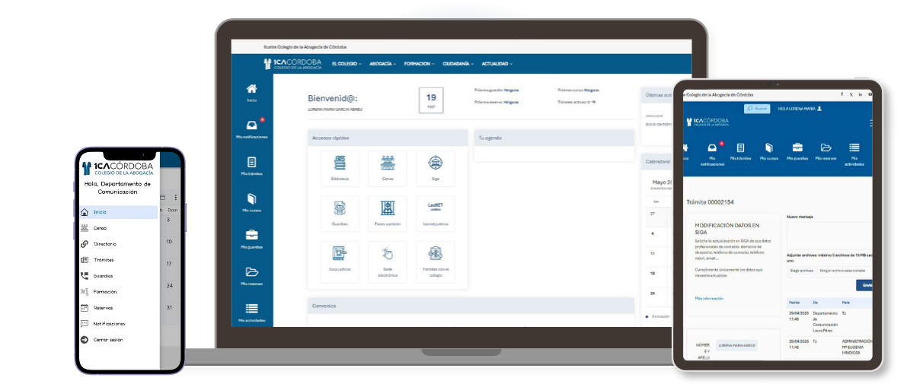Expand the ABOGACÍA dropdown menu
The height and width of the screenshot is (384, 923).
coord(383,63)
